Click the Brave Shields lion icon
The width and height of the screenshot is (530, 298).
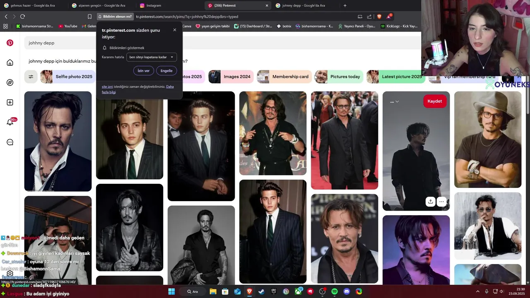(379, 17)
